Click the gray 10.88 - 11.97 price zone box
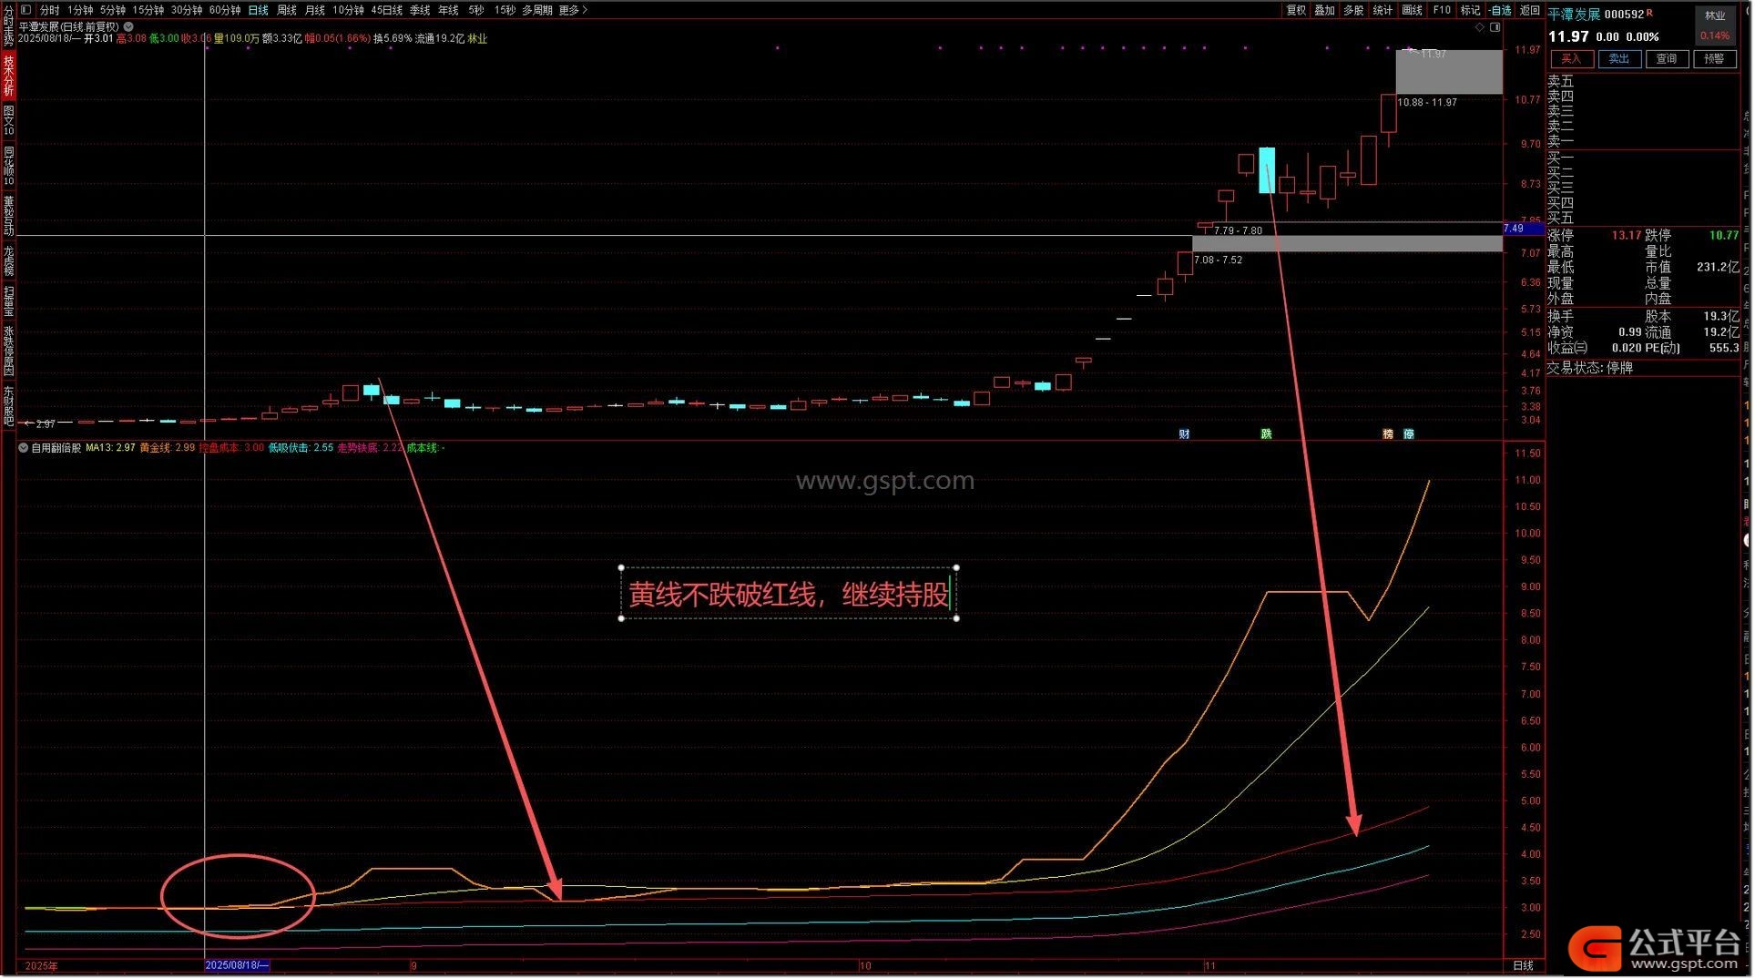 point(1448,73)
